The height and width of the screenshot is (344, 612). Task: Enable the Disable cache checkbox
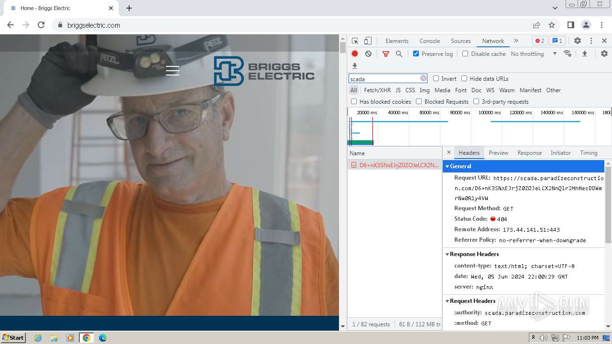coord(465,54)
